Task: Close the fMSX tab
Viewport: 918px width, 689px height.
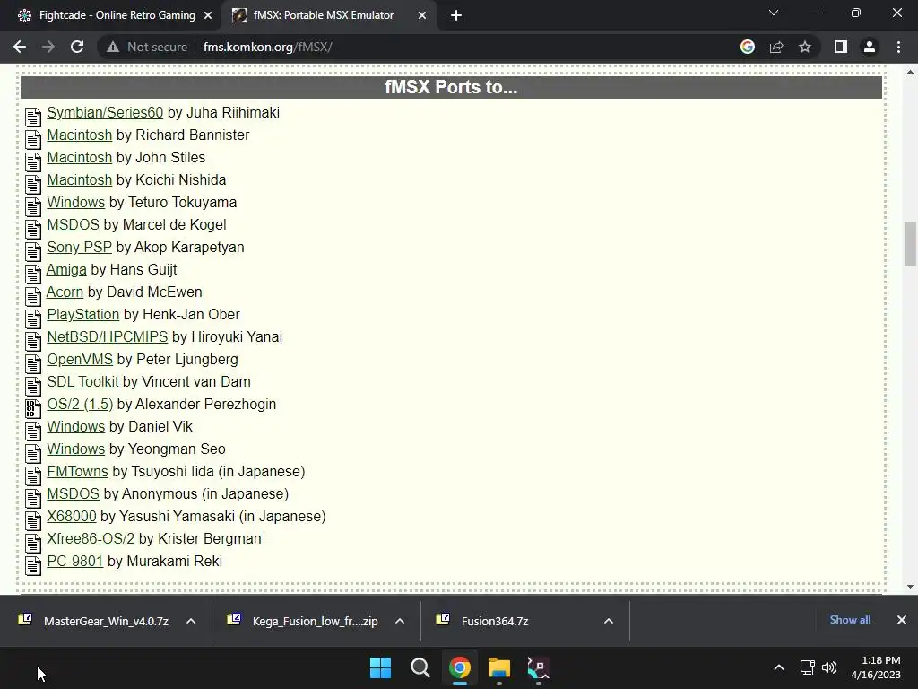Action: pyautogui.click(x=422, y=16)
